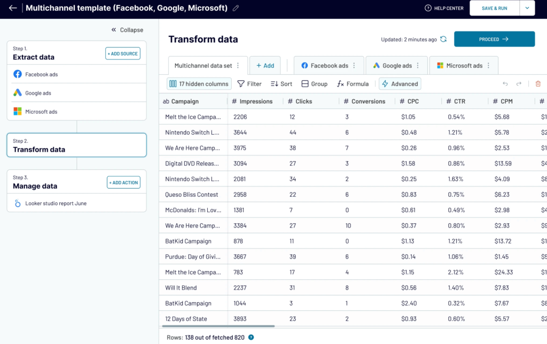Image resolution: width=547 pixels, height=344 pixels.
Task: Open Facebook ads tab options menu
Action: pyautogui.click(x=354, y=66)
